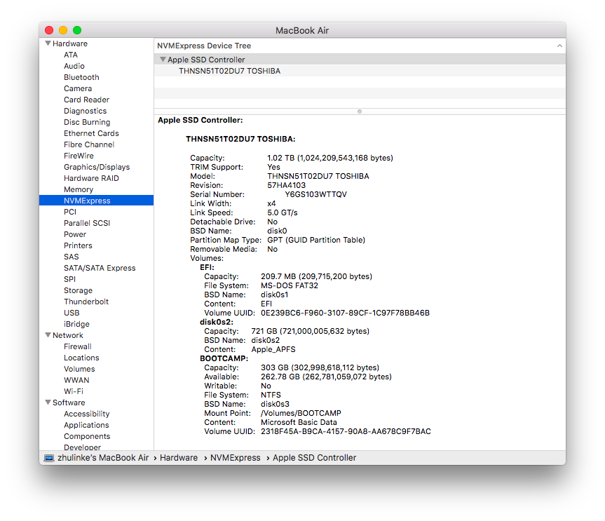This screenshot has height=521, width=605.
Task: Open Card Reader in the sidebar
Action: click(86, 100)
